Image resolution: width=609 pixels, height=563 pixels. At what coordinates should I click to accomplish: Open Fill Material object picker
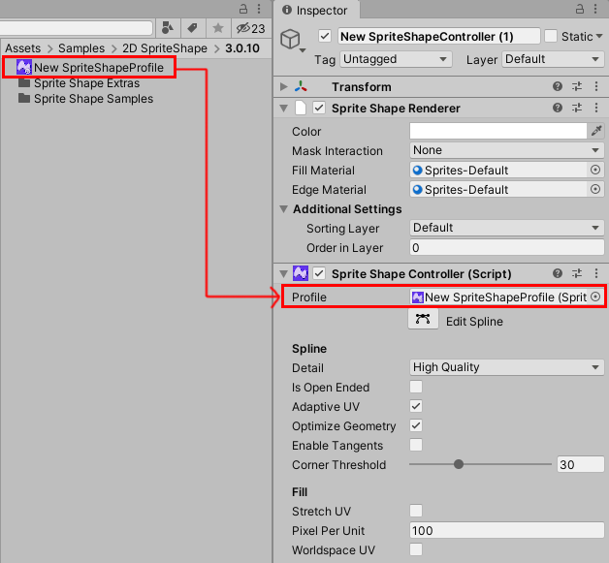click(595, 170)
